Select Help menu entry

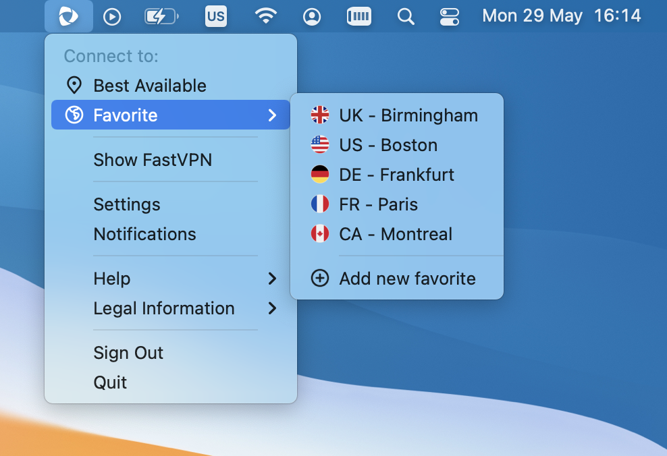click(x=171, y=279)
